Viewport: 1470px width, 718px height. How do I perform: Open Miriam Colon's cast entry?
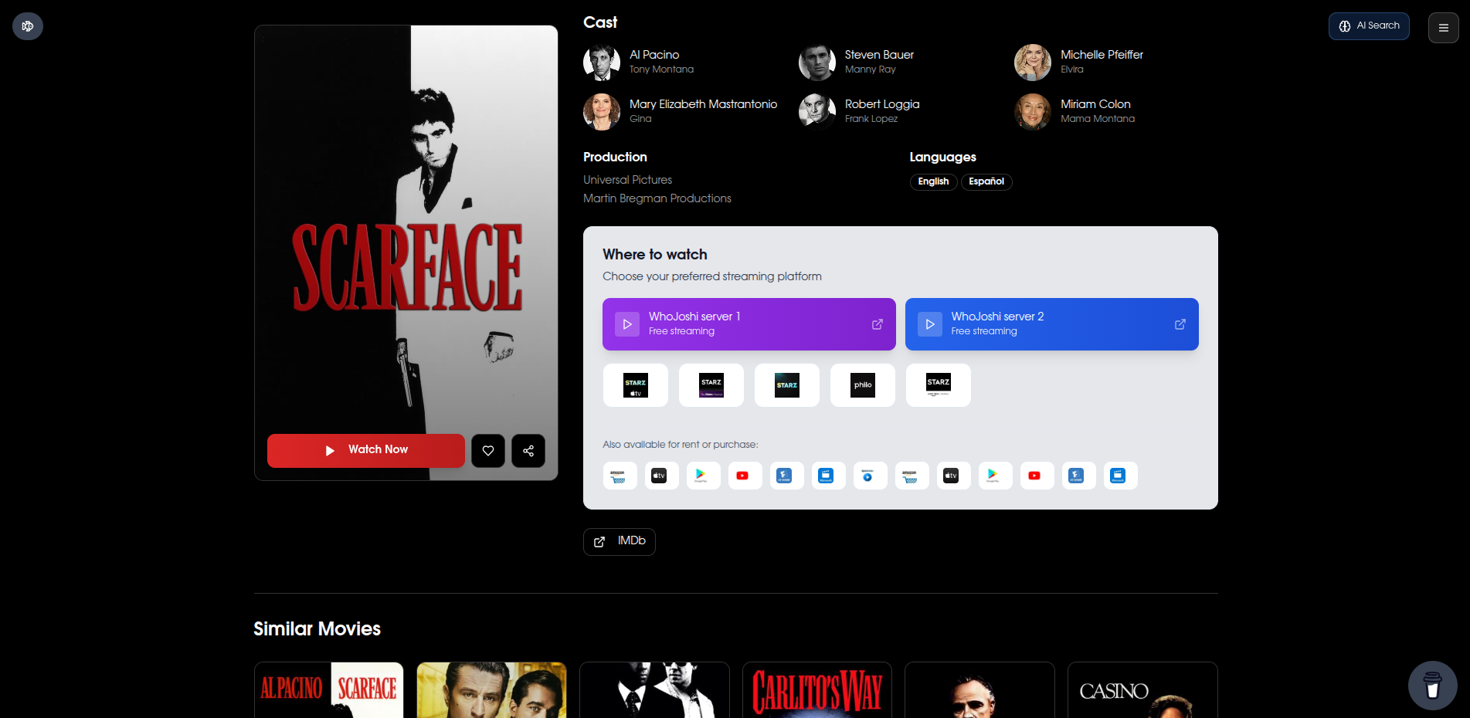(x=1074, y=111)
